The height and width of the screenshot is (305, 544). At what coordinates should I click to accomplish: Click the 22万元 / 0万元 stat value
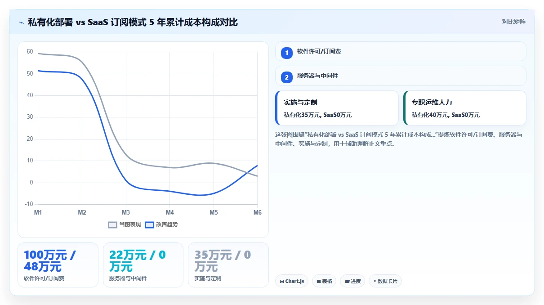point(138,261)
